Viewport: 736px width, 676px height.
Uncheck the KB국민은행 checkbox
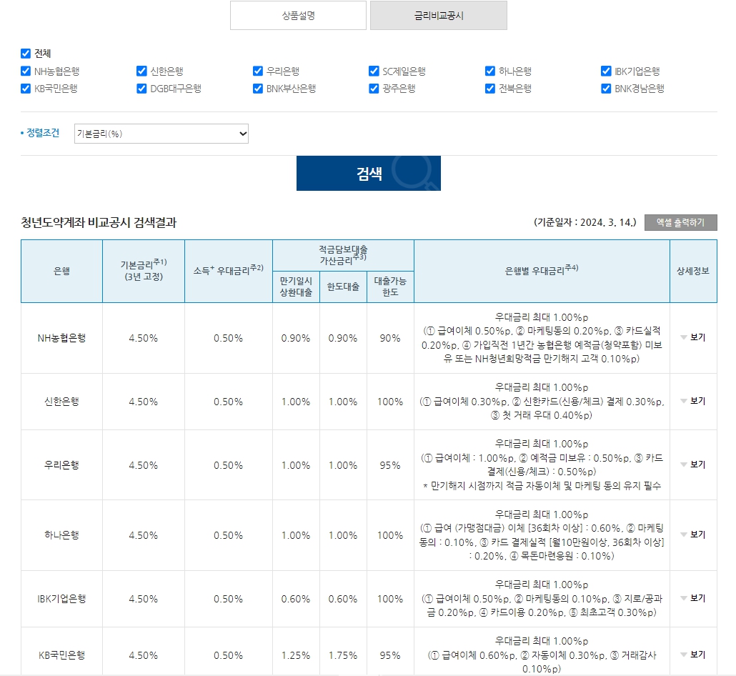[x=25, y=89]
